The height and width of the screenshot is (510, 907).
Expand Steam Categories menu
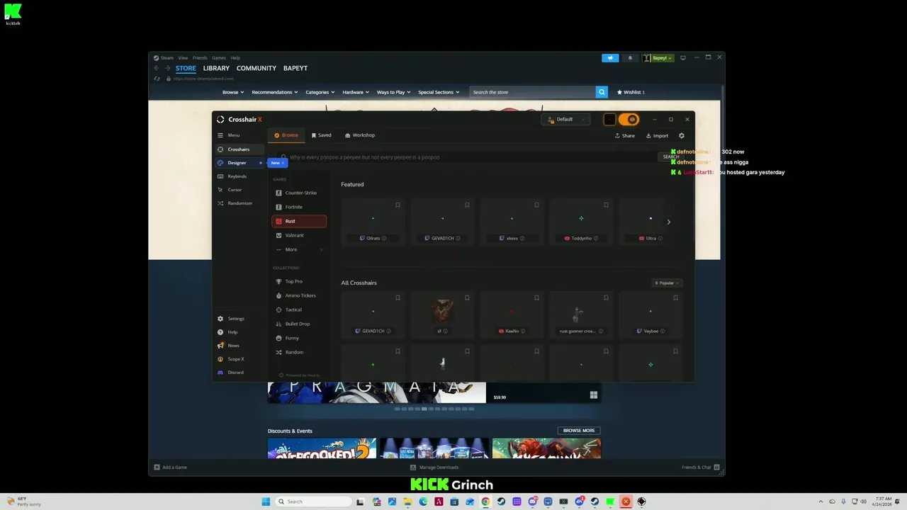320,92
